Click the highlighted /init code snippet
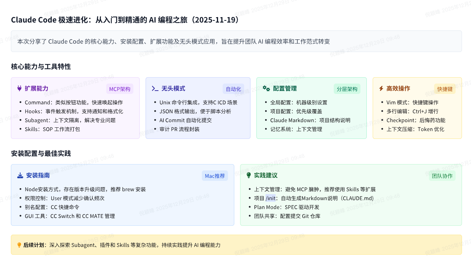The width and height of the screenshot is (471, 264). (271, 198)
